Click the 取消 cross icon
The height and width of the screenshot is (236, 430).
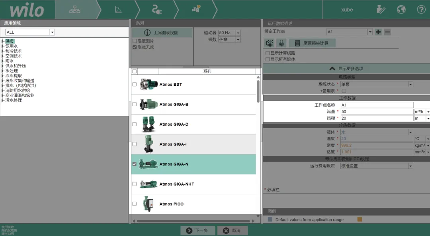[226, 230]
